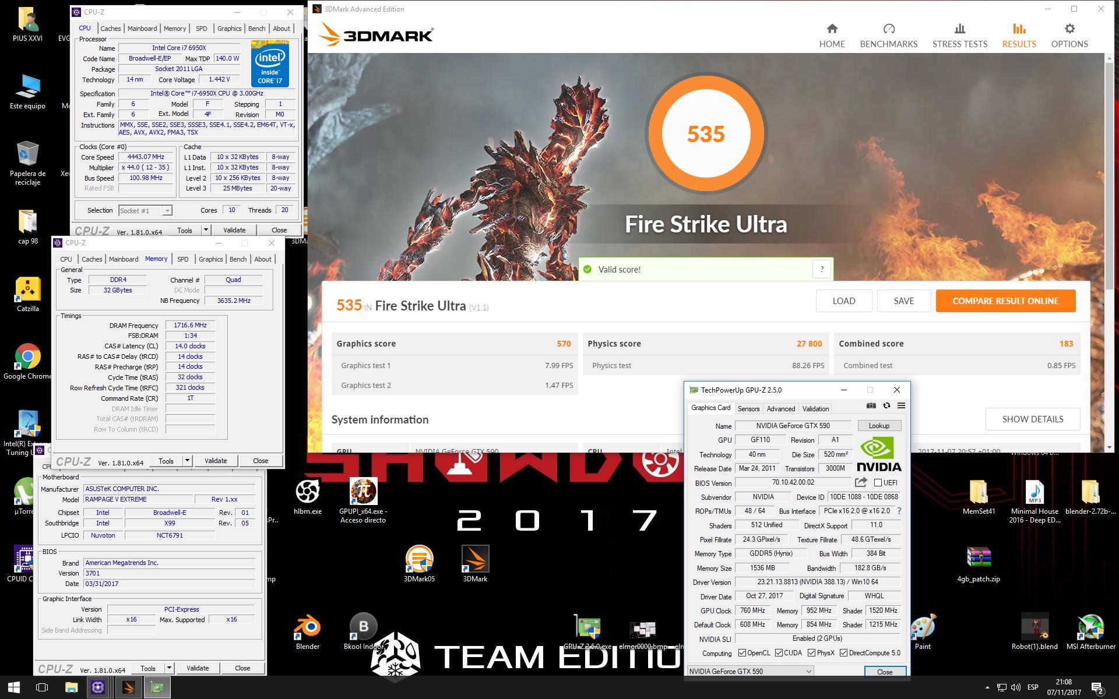Open the volume control in system tray
Viewport: 1119px width, 699px height.
tap(1016, 687)
